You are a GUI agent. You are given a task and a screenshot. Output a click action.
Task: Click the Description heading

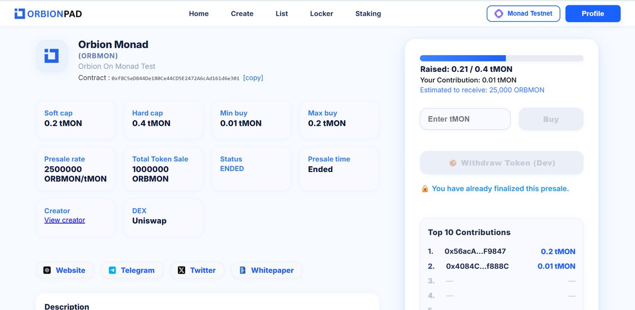[x=67, y=306]
